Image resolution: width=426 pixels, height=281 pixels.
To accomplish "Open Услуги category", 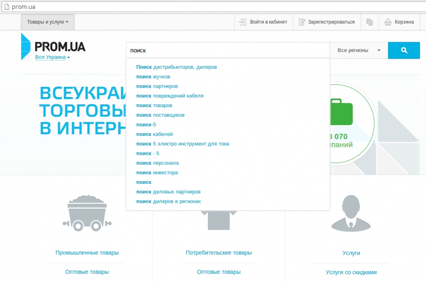I will (x=351, y=253).
